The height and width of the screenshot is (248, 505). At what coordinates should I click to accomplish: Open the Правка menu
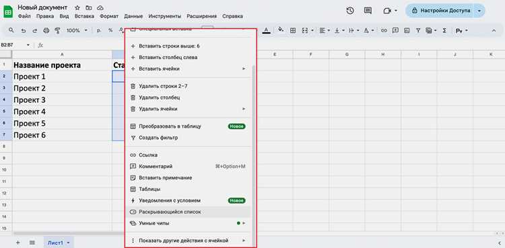(x=45, y=16)
